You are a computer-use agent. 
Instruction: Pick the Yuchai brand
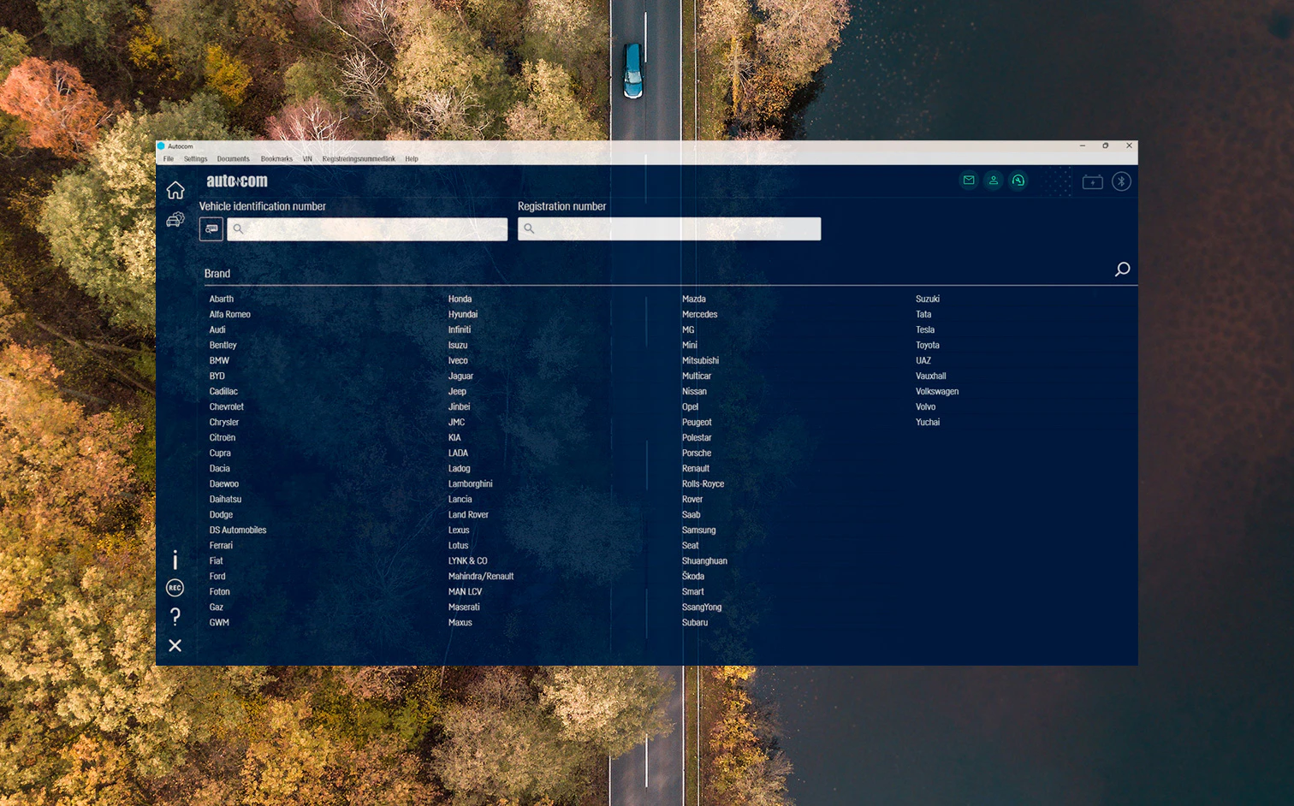coord(928,423)
